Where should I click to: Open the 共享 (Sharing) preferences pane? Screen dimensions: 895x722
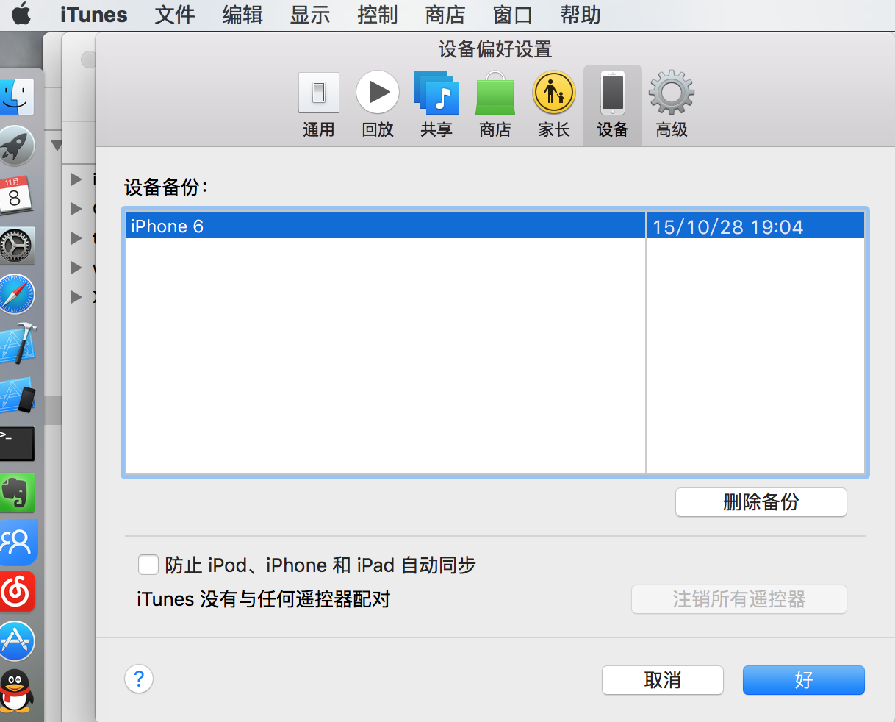[436, 106]
